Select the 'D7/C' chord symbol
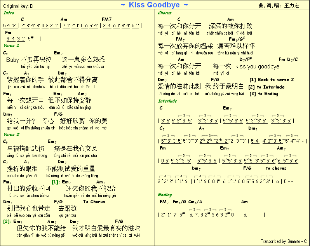Viewport: 310px width, 246px height. click(x=293, y=59)
